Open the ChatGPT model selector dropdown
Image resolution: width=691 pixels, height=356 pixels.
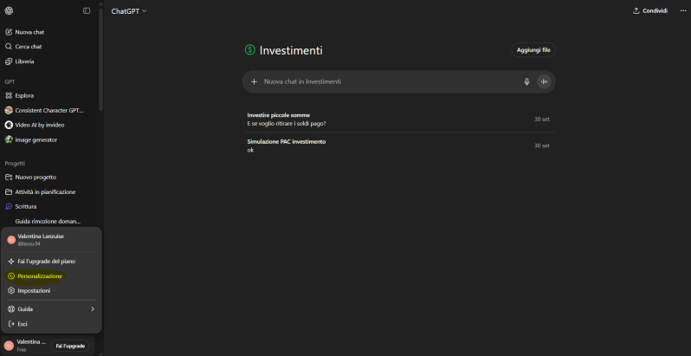[129, 10]
